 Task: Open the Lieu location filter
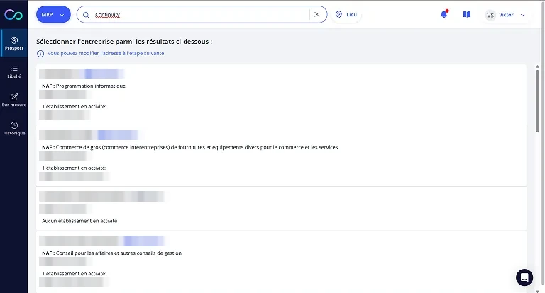point(346,15)
